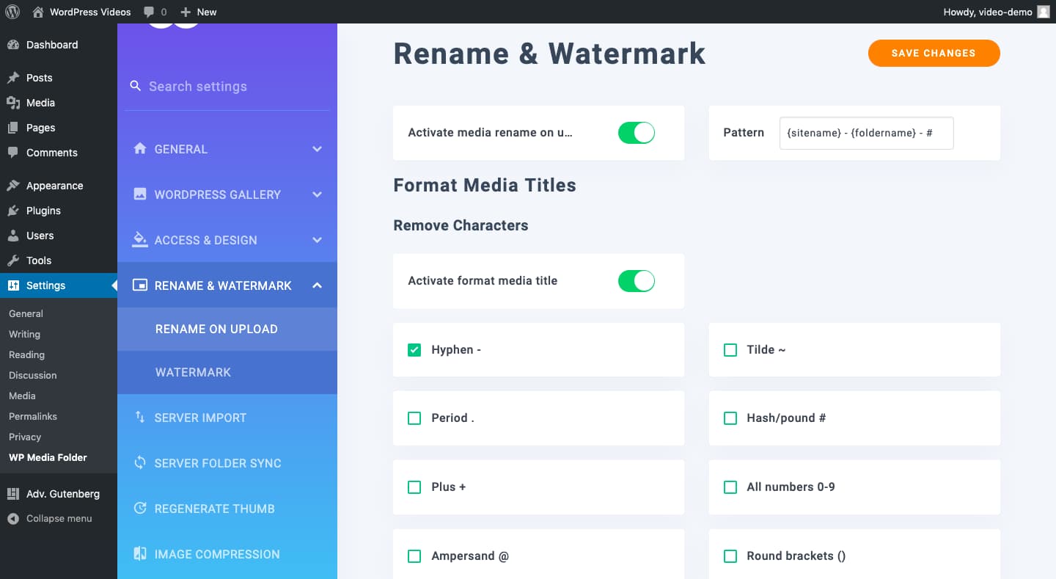The height and width of the screenshot is (579, 1056).
Task: Expand the WordPress Gallery chevron
Action: click(317, 194)
